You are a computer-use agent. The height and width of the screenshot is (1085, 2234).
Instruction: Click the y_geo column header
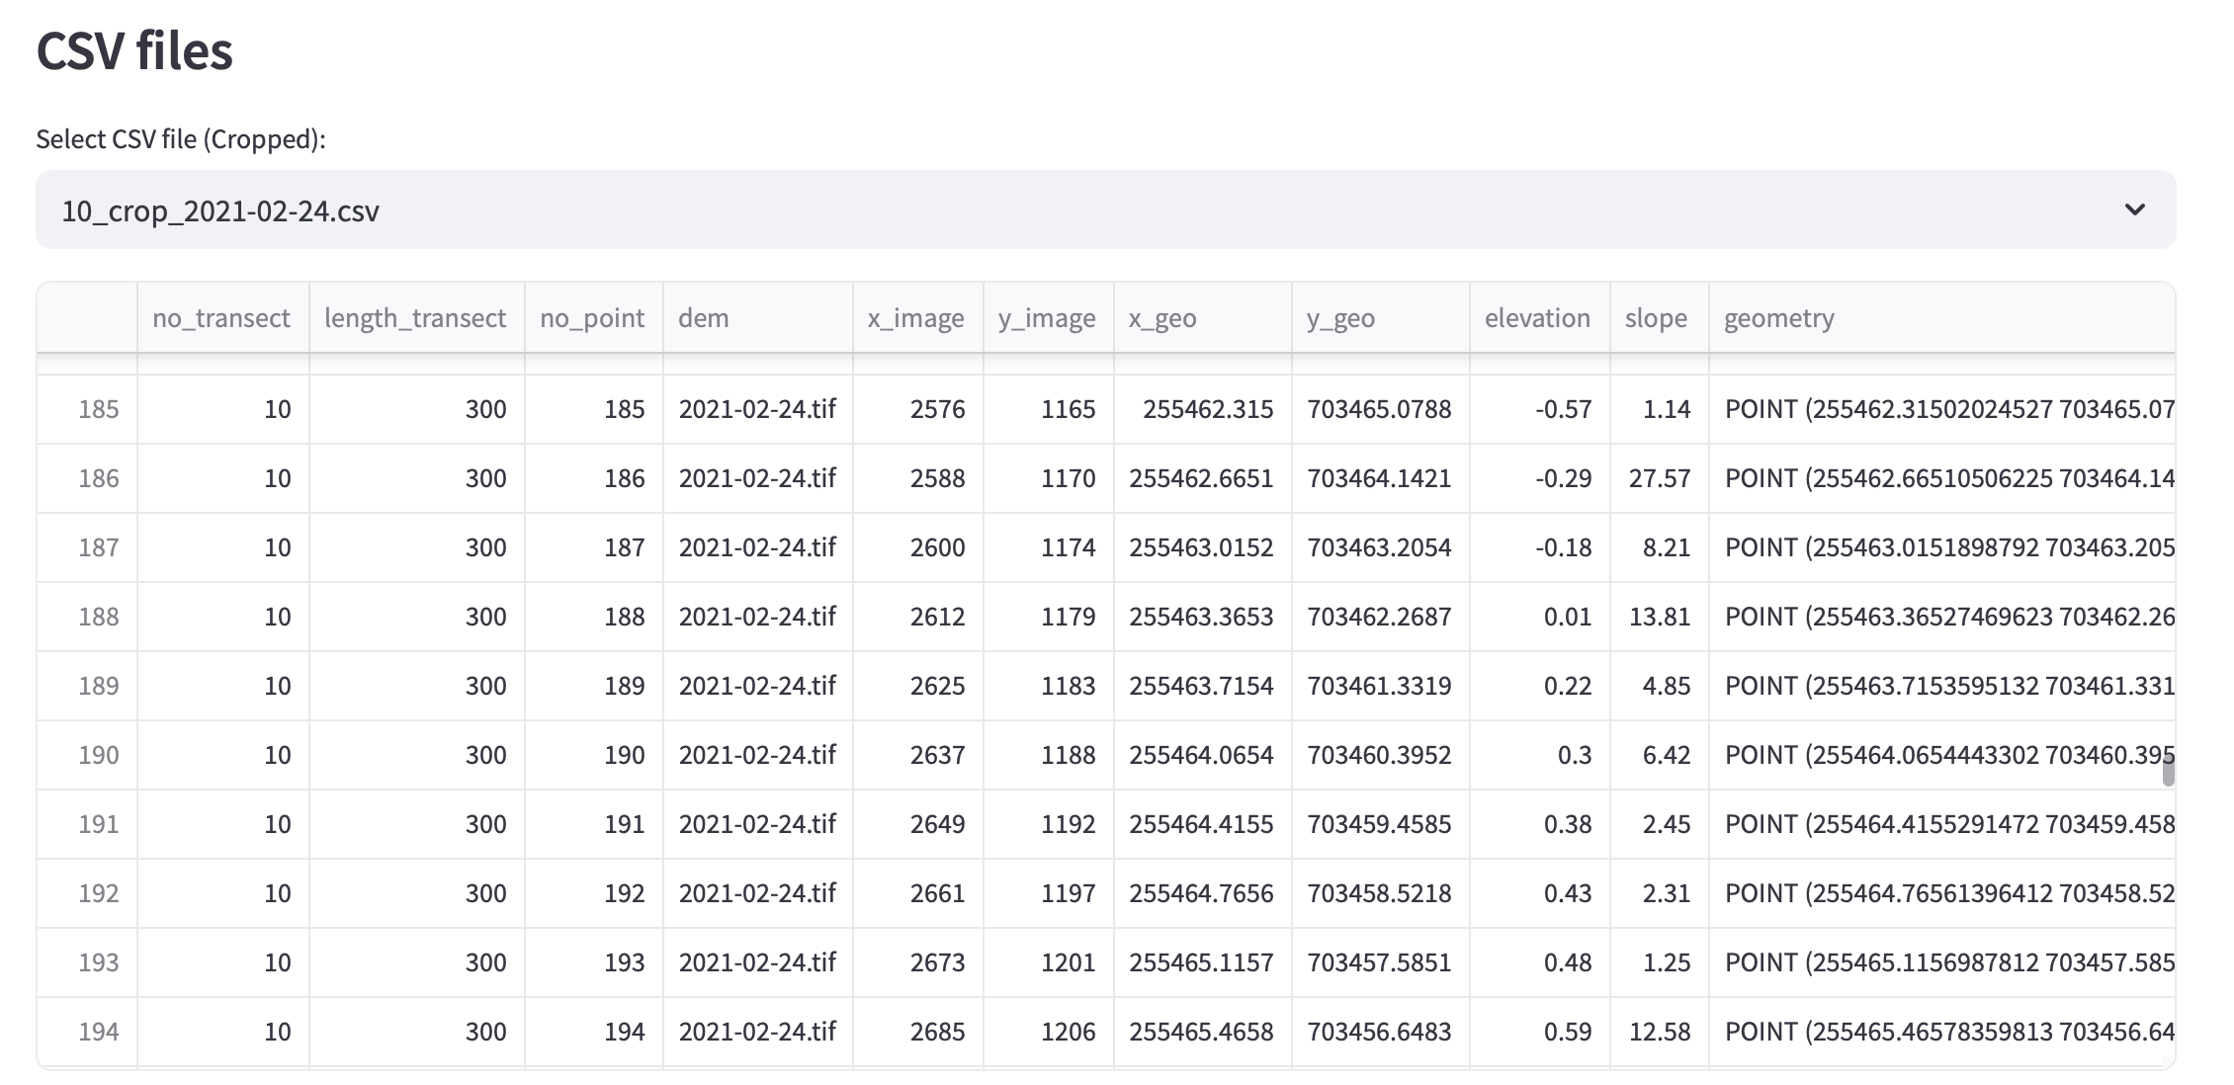(1380, 317)
